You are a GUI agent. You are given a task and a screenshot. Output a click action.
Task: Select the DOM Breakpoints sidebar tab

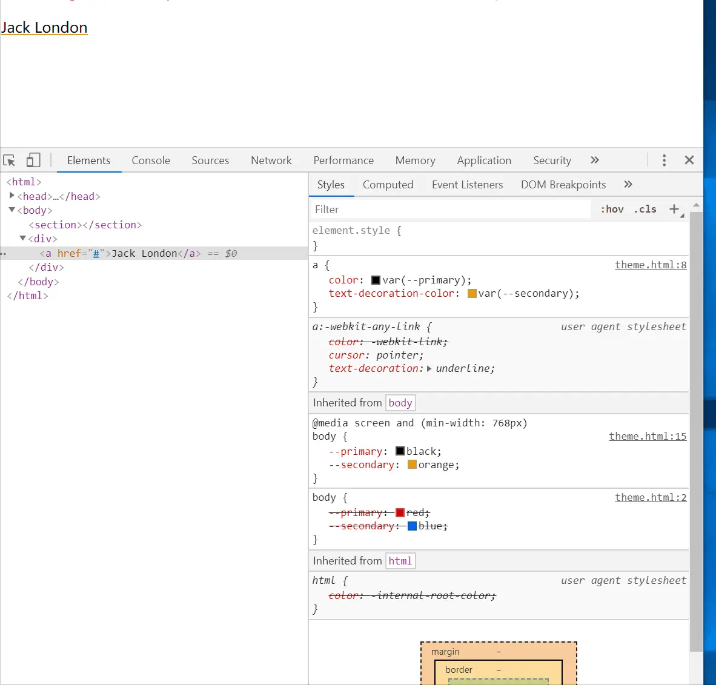563,185
